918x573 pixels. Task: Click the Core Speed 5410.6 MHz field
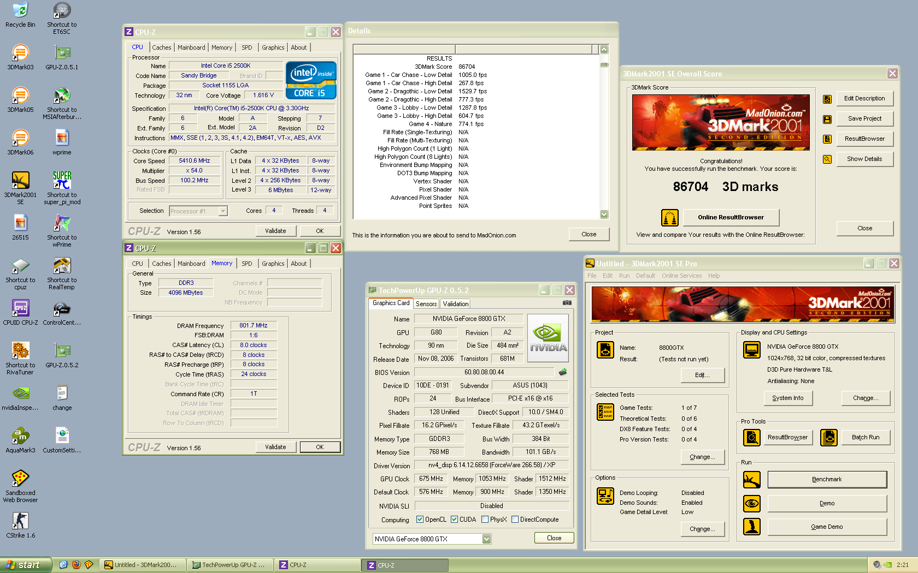(x=194, y=161)
